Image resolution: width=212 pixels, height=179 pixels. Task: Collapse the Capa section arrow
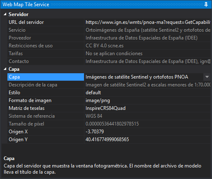[5, 69]
